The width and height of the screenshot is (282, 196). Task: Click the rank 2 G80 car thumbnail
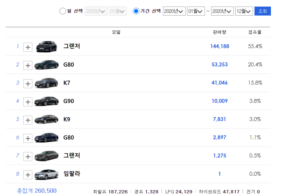(x=46, y=65)
